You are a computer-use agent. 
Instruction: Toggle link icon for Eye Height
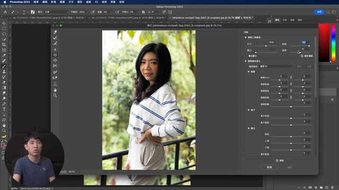(x=291, y=84)
